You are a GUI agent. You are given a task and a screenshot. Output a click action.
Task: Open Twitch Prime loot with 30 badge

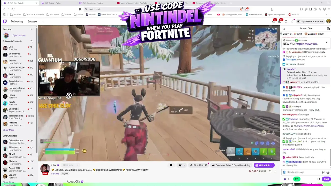coord(274,21)
